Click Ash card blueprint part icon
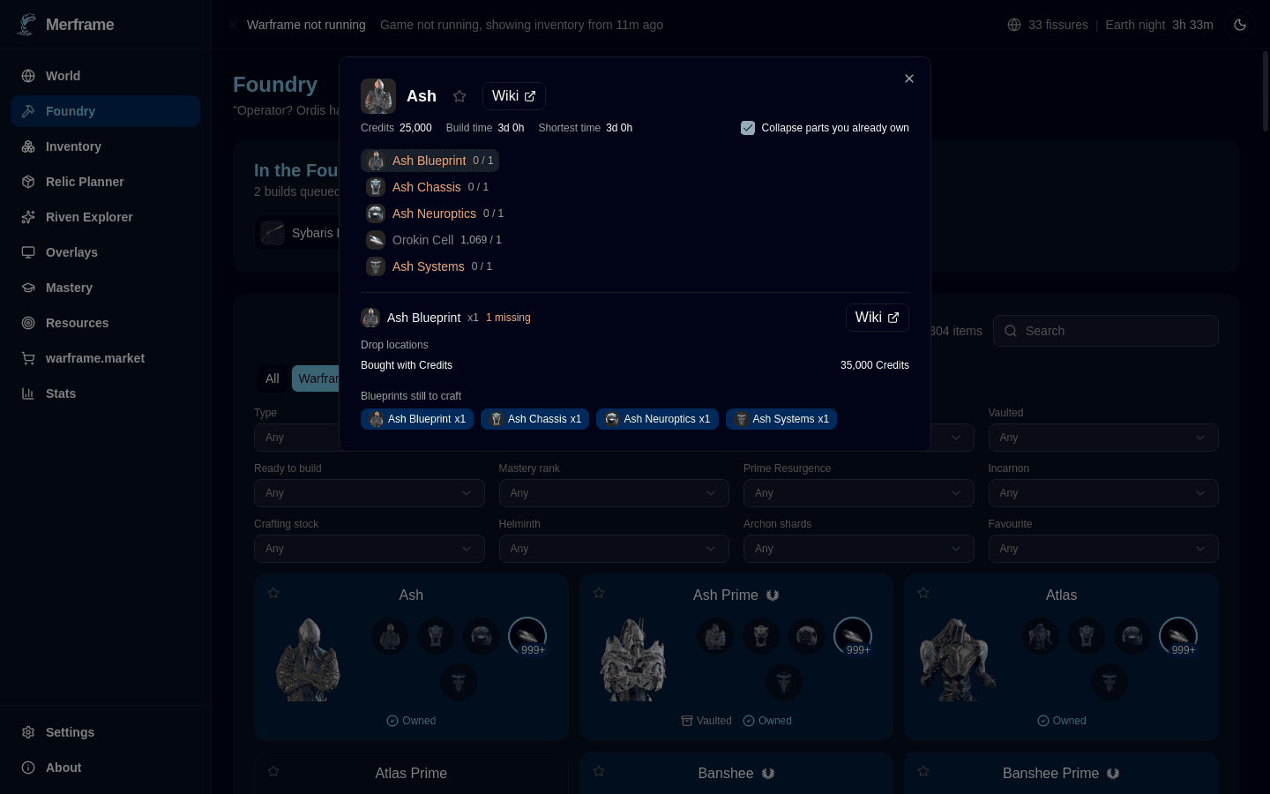1270x794 pixels. click(390, 636)
